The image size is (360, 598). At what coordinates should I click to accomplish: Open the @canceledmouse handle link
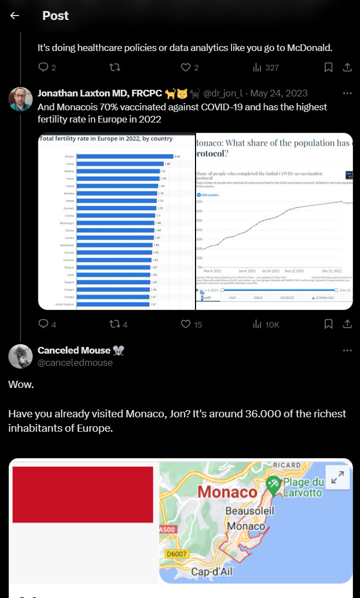click(75, 362)
